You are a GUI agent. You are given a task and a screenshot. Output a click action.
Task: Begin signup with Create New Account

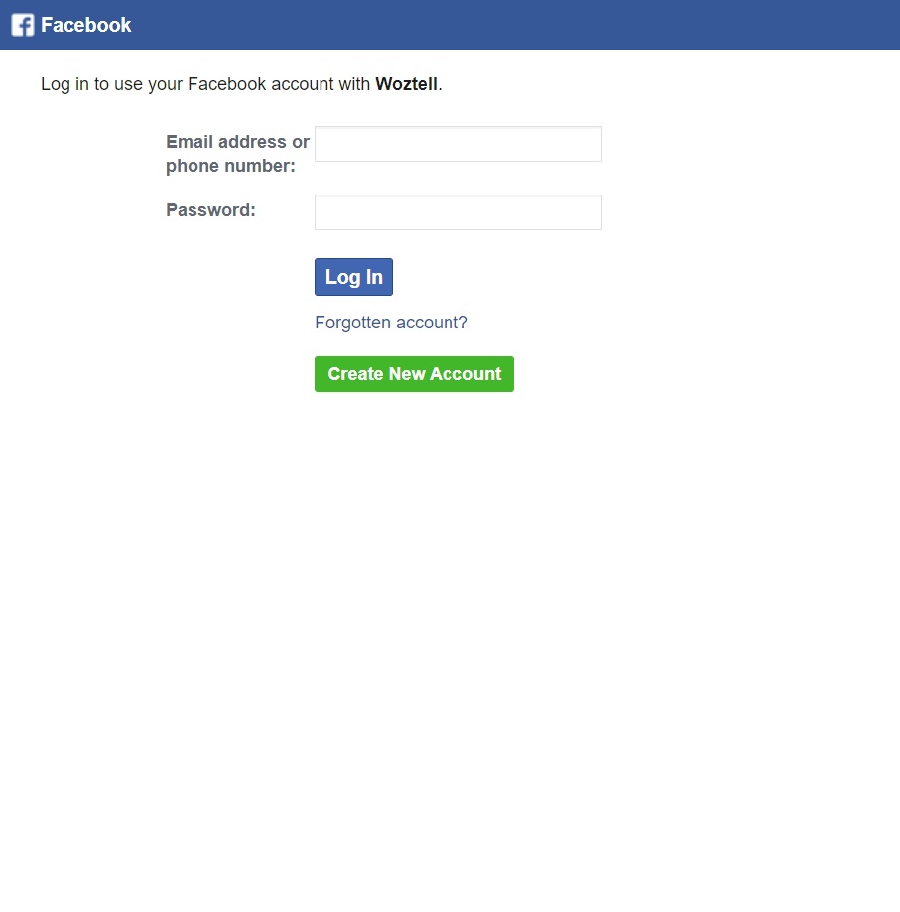tap(414, 374)
